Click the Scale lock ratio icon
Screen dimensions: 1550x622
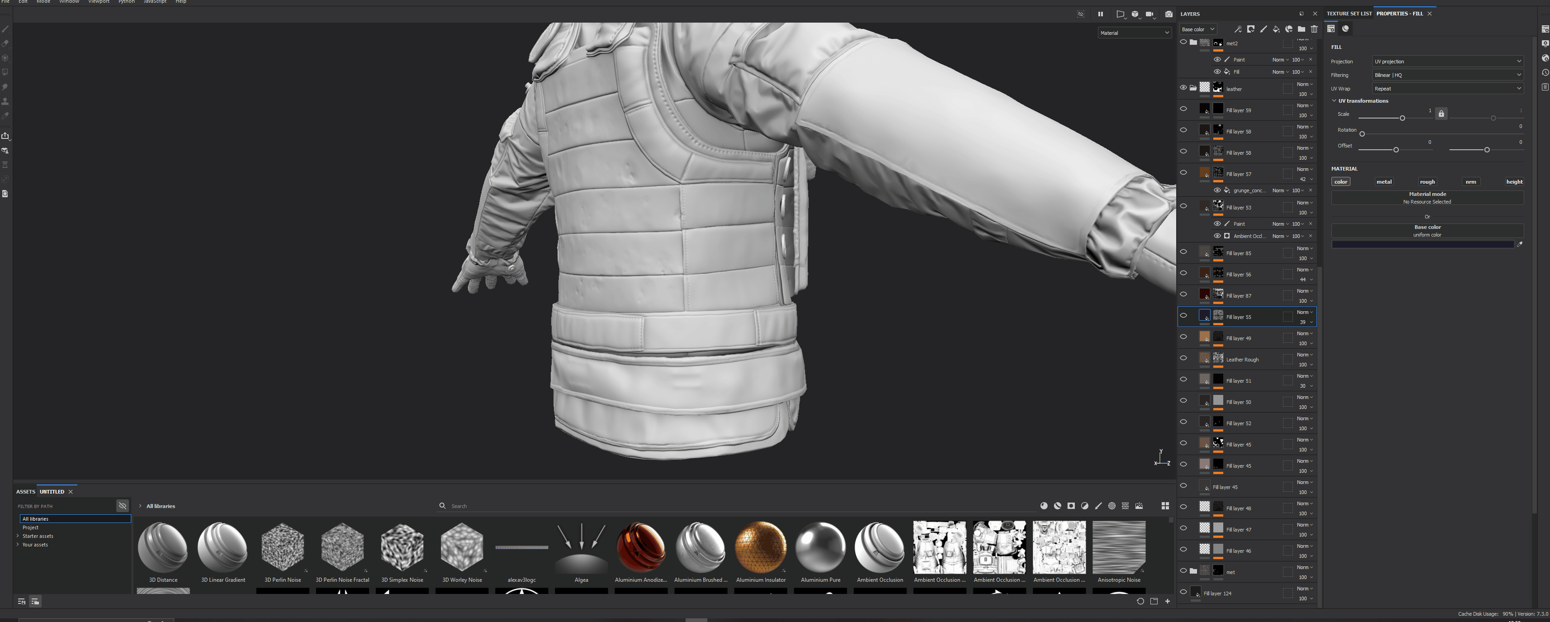[1441, 114]
